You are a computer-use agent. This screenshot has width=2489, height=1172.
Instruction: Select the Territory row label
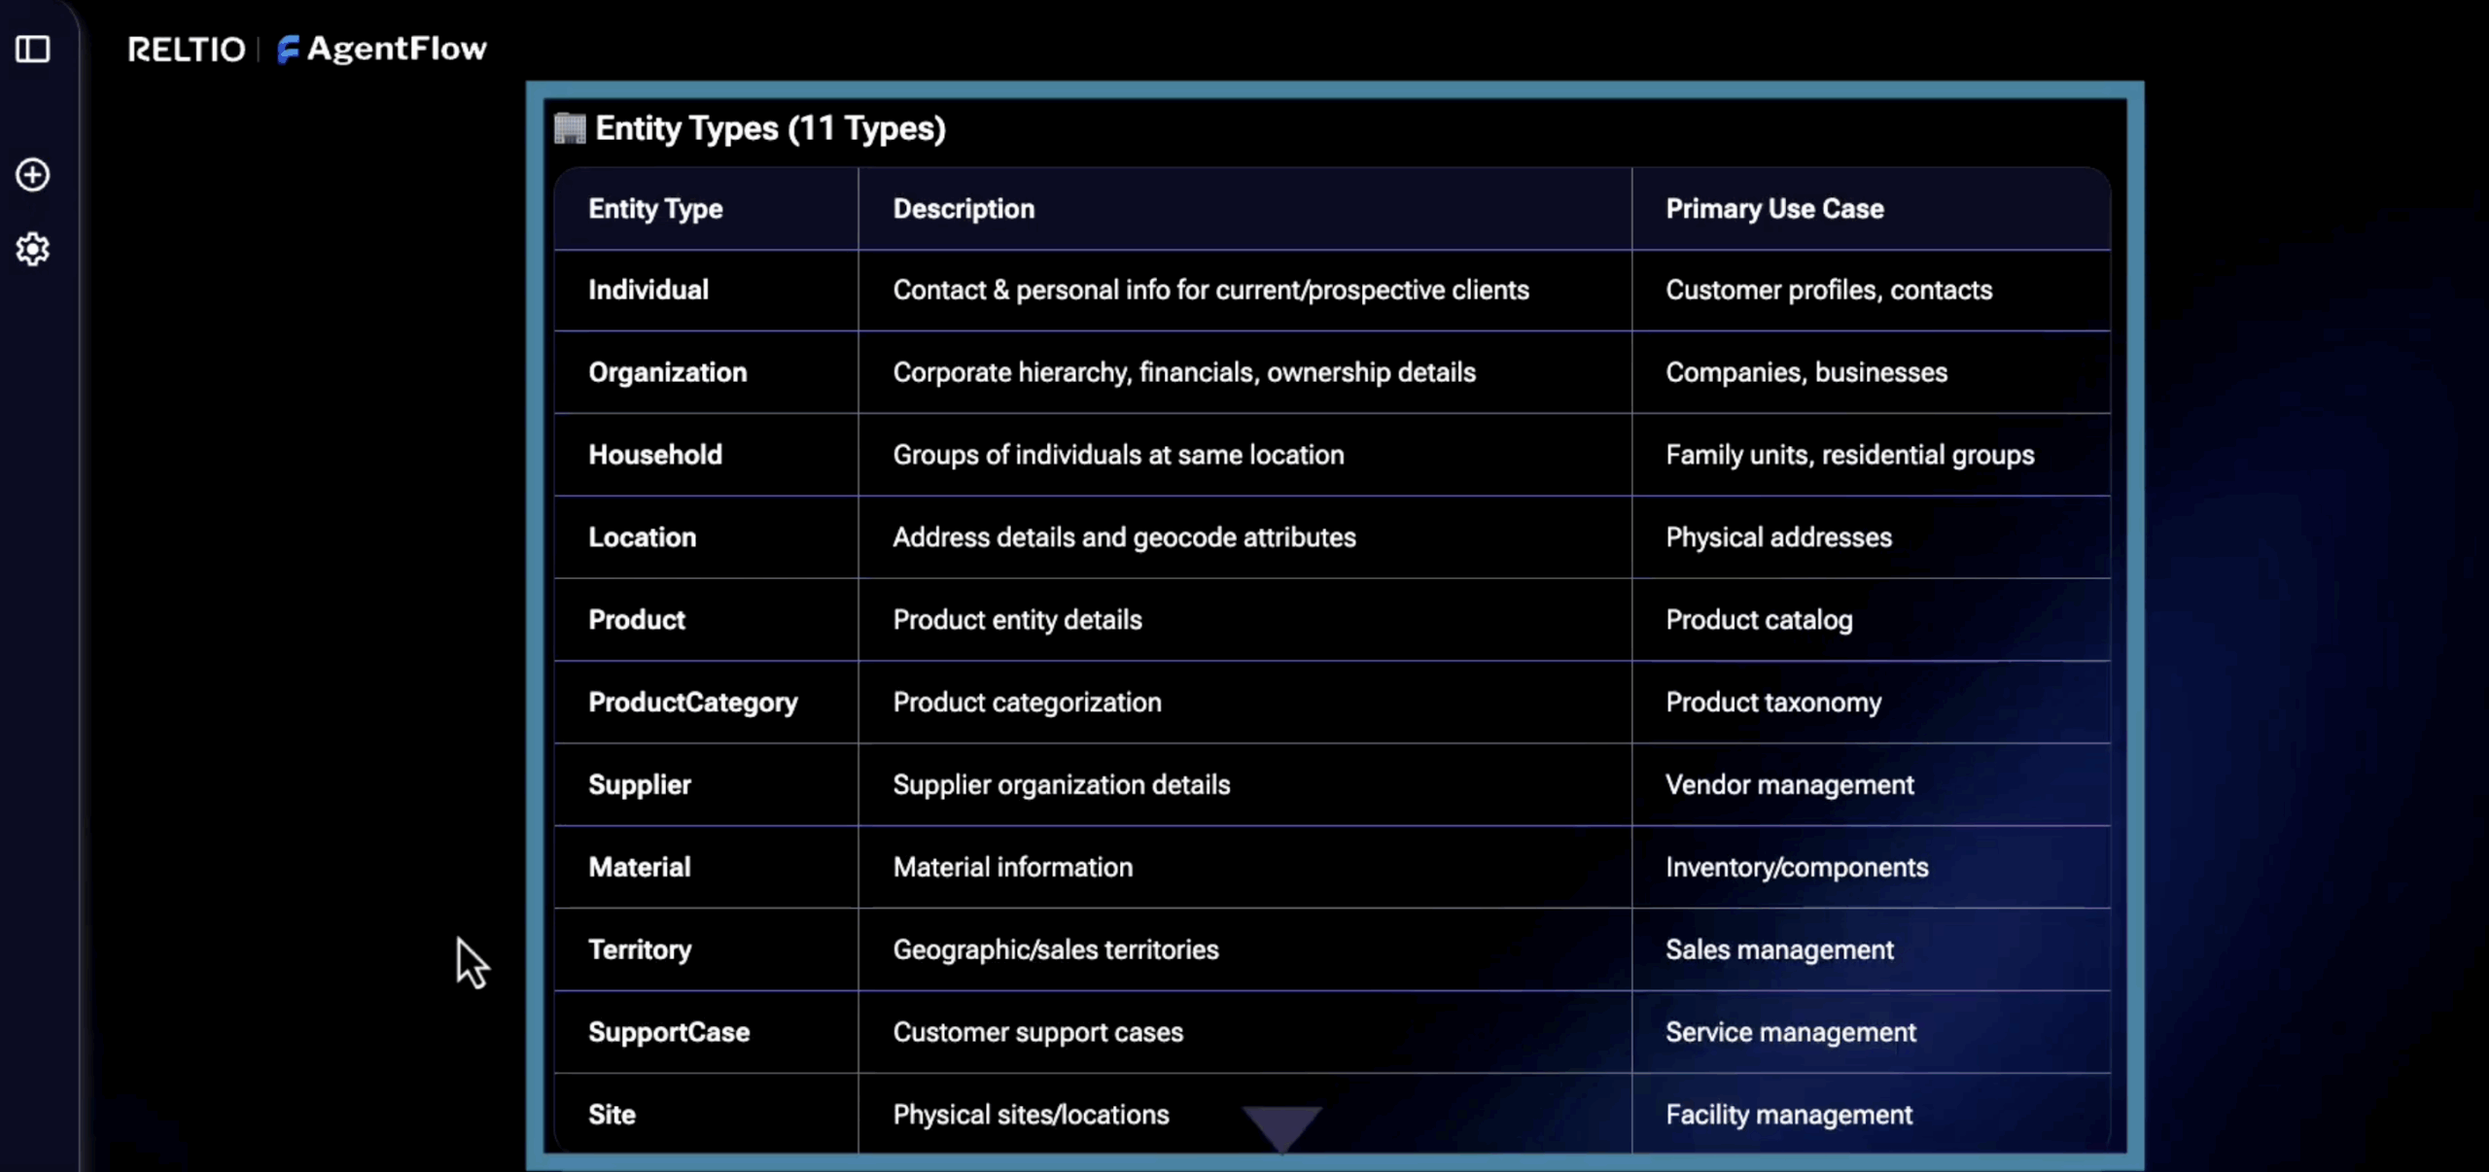(x=640, y=949)
